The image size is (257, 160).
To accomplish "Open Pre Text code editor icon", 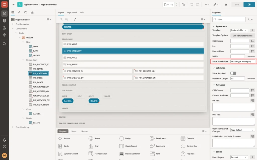I will point(252,100).
